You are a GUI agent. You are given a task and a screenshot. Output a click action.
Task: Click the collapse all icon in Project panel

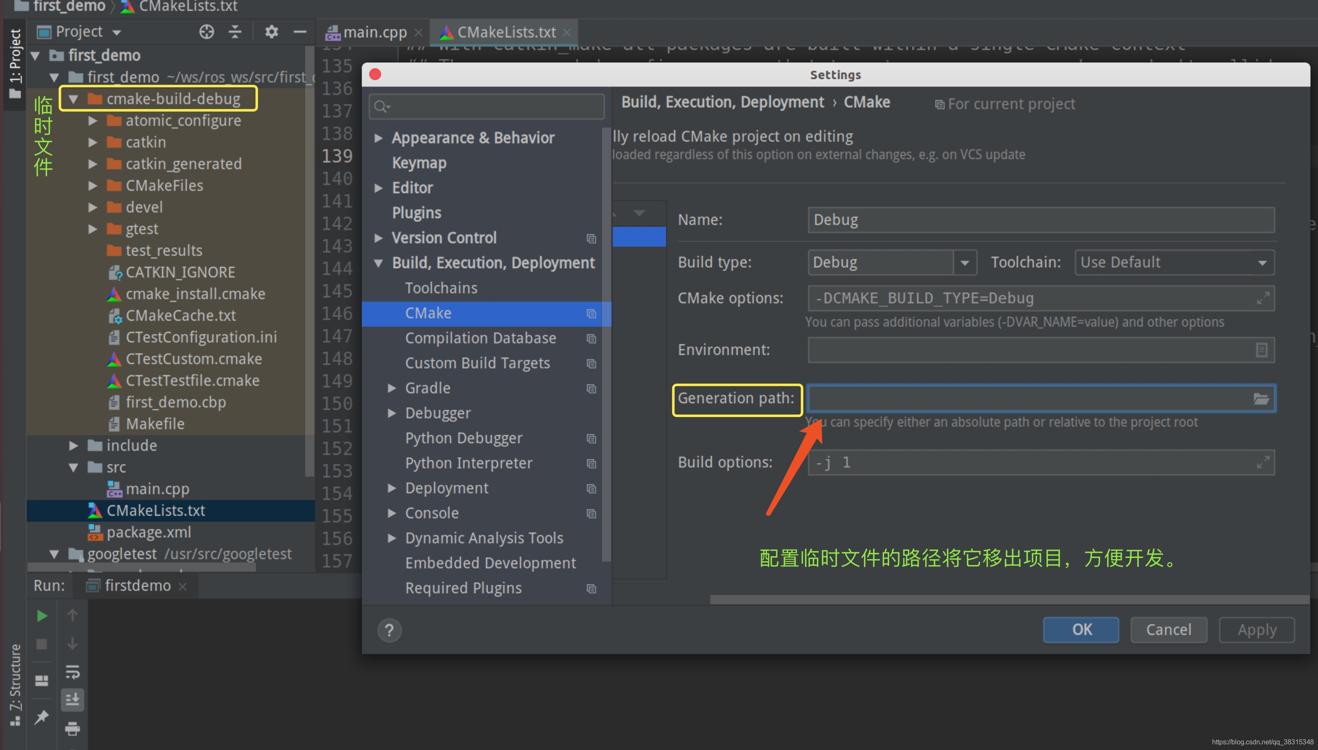235,32
